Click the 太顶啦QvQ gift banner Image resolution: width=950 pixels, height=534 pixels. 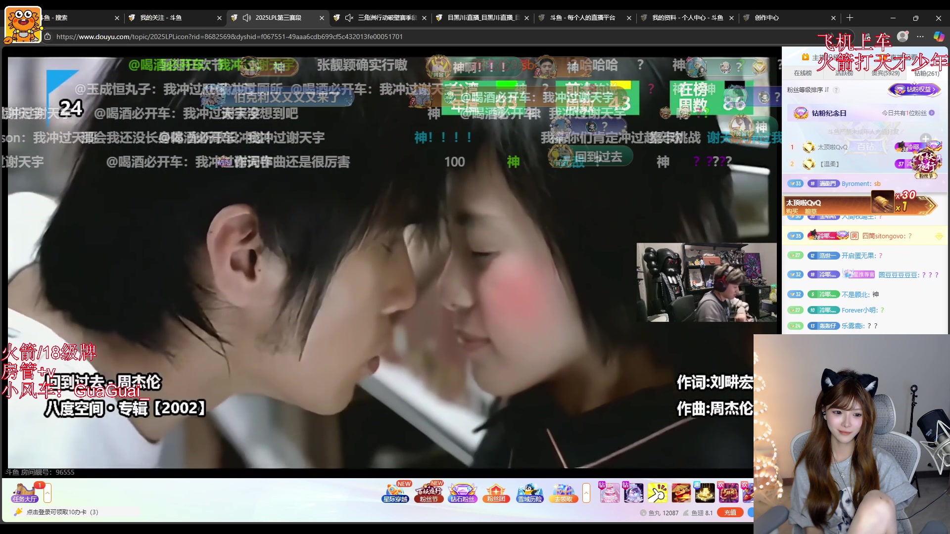[859, 205]
